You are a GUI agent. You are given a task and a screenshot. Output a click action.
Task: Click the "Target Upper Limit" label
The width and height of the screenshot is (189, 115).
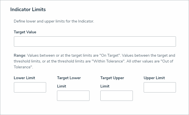112,78
